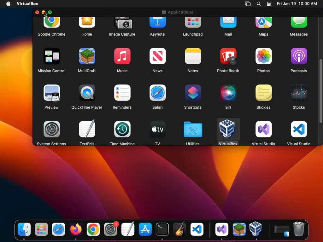Screen dimensions: 323x242
Task: Open Spotlight search from the menu bar
Action: [x=259, y=3]
